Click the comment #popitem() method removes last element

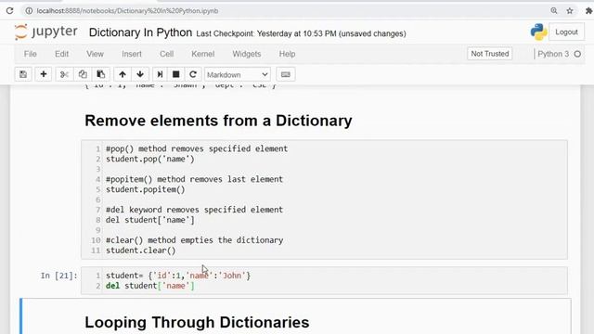coord(194,179)
